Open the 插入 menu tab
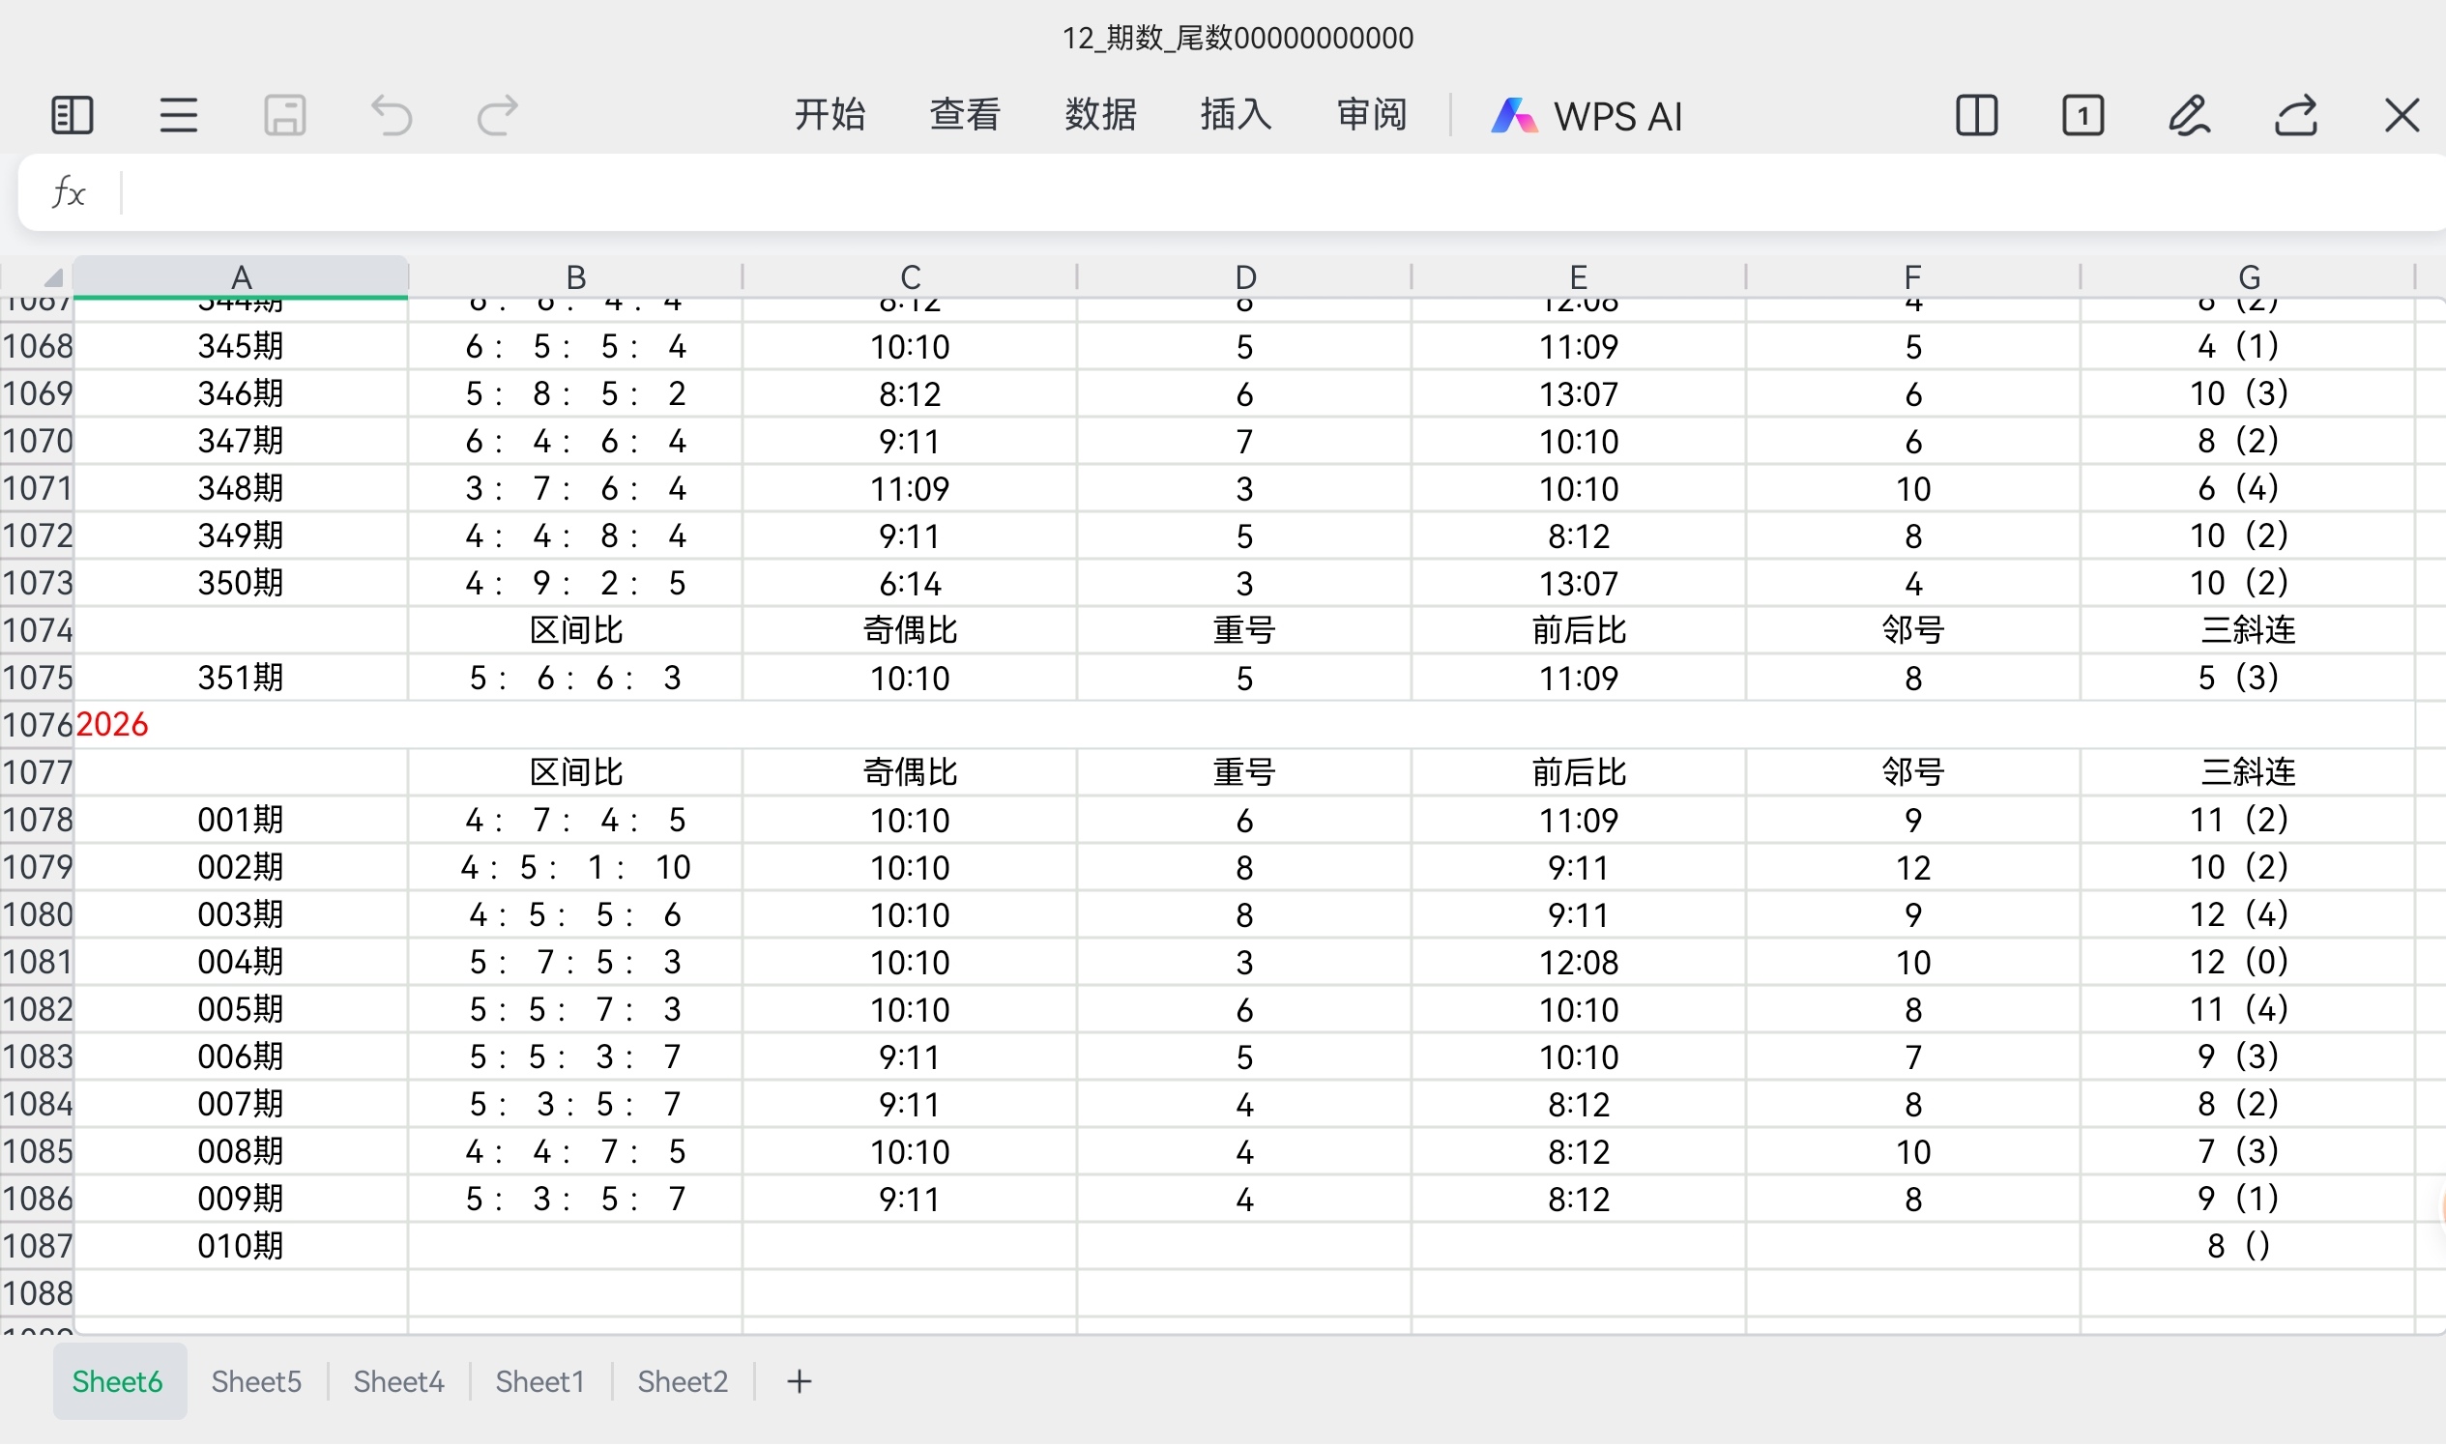Viewport: 2446px width, 1447px height. coord(1236,115)
